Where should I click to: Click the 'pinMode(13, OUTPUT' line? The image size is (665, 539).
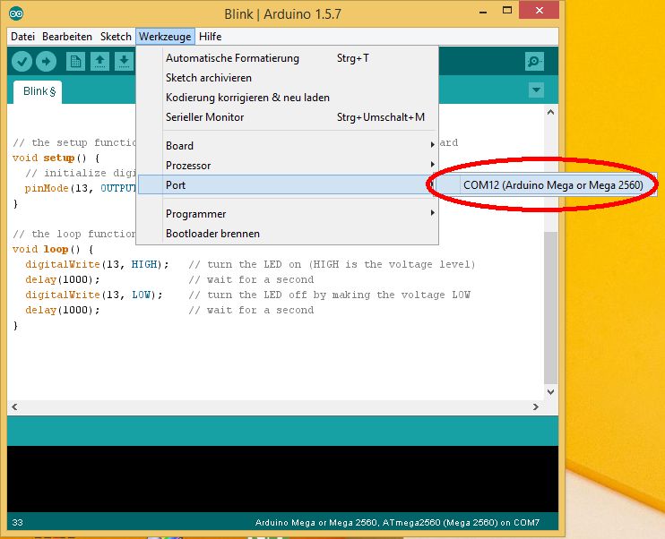point(81,188)
